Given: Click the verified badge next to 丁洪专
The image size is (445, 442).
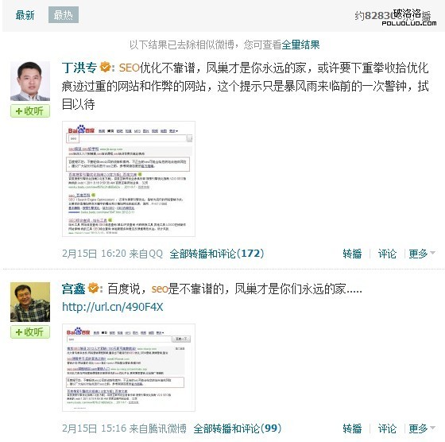Looking at the screenshot, I should pyautogui.click(x=105, y=68).
